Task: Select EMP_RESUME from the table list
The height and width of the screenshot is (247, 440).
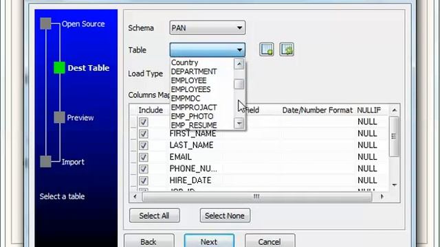Action: (194, 125)
